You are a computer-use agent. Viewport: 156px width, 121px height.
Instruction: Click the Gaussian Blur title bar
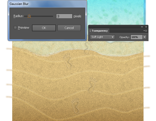47,4
